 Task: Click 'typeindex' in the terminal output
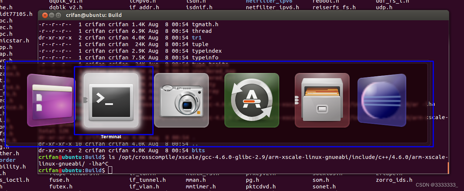click(x=207, y=51)
